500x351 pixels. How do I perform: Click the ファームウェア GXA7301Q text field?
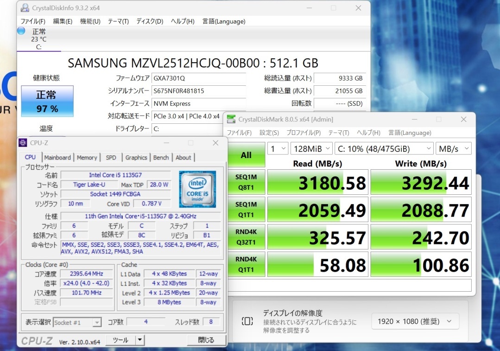tap(199, 78)
